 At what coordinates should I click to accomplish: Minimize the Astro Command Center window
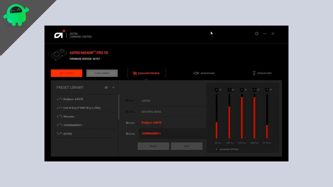[x=265, y=34]
